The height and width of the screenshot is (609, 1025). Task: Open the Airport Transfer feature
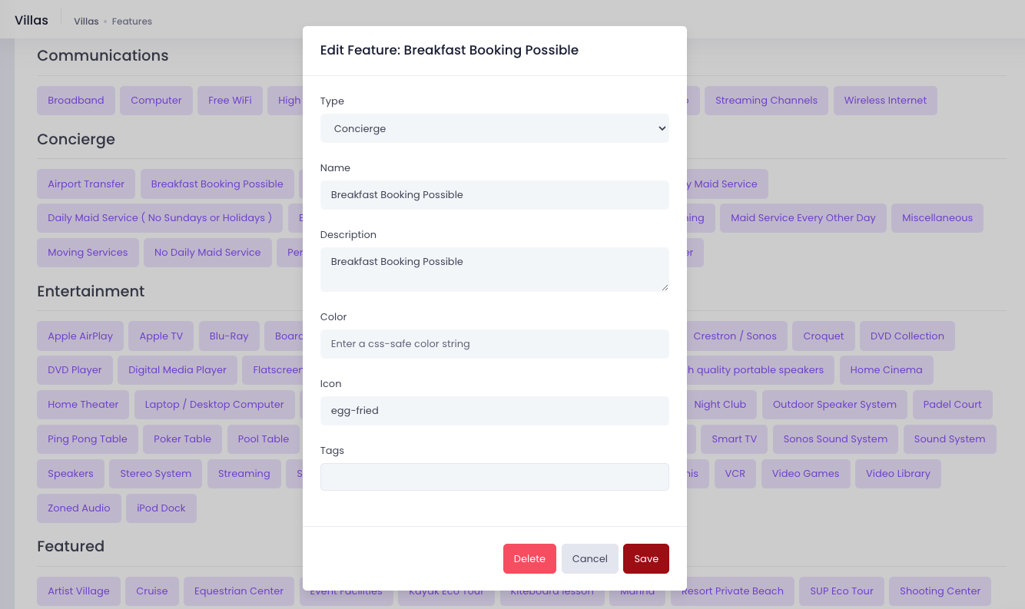click(x=86, y=184)
